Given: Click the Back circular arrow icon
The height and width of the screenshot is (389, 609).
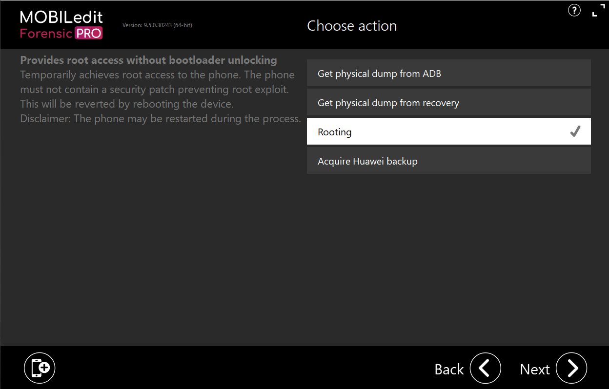Looking at the screenshot, I should coord(486,368).
